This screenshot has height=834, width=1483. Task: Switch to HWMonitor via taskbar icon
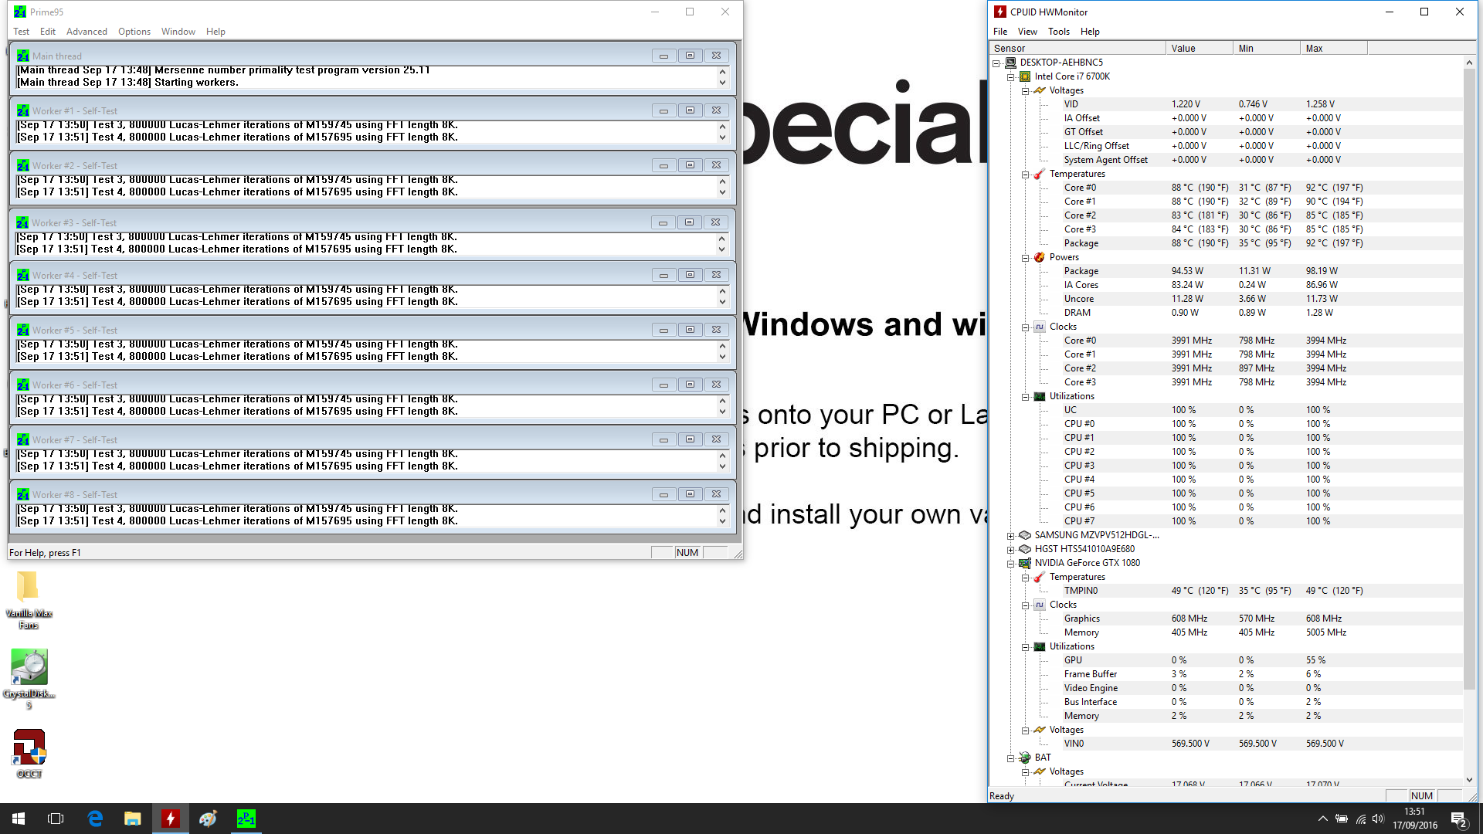tap(171, 819)
